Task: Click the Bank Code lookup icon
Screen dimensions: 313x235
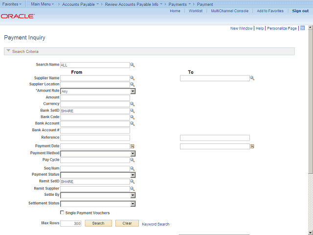Action: point(132,117)
